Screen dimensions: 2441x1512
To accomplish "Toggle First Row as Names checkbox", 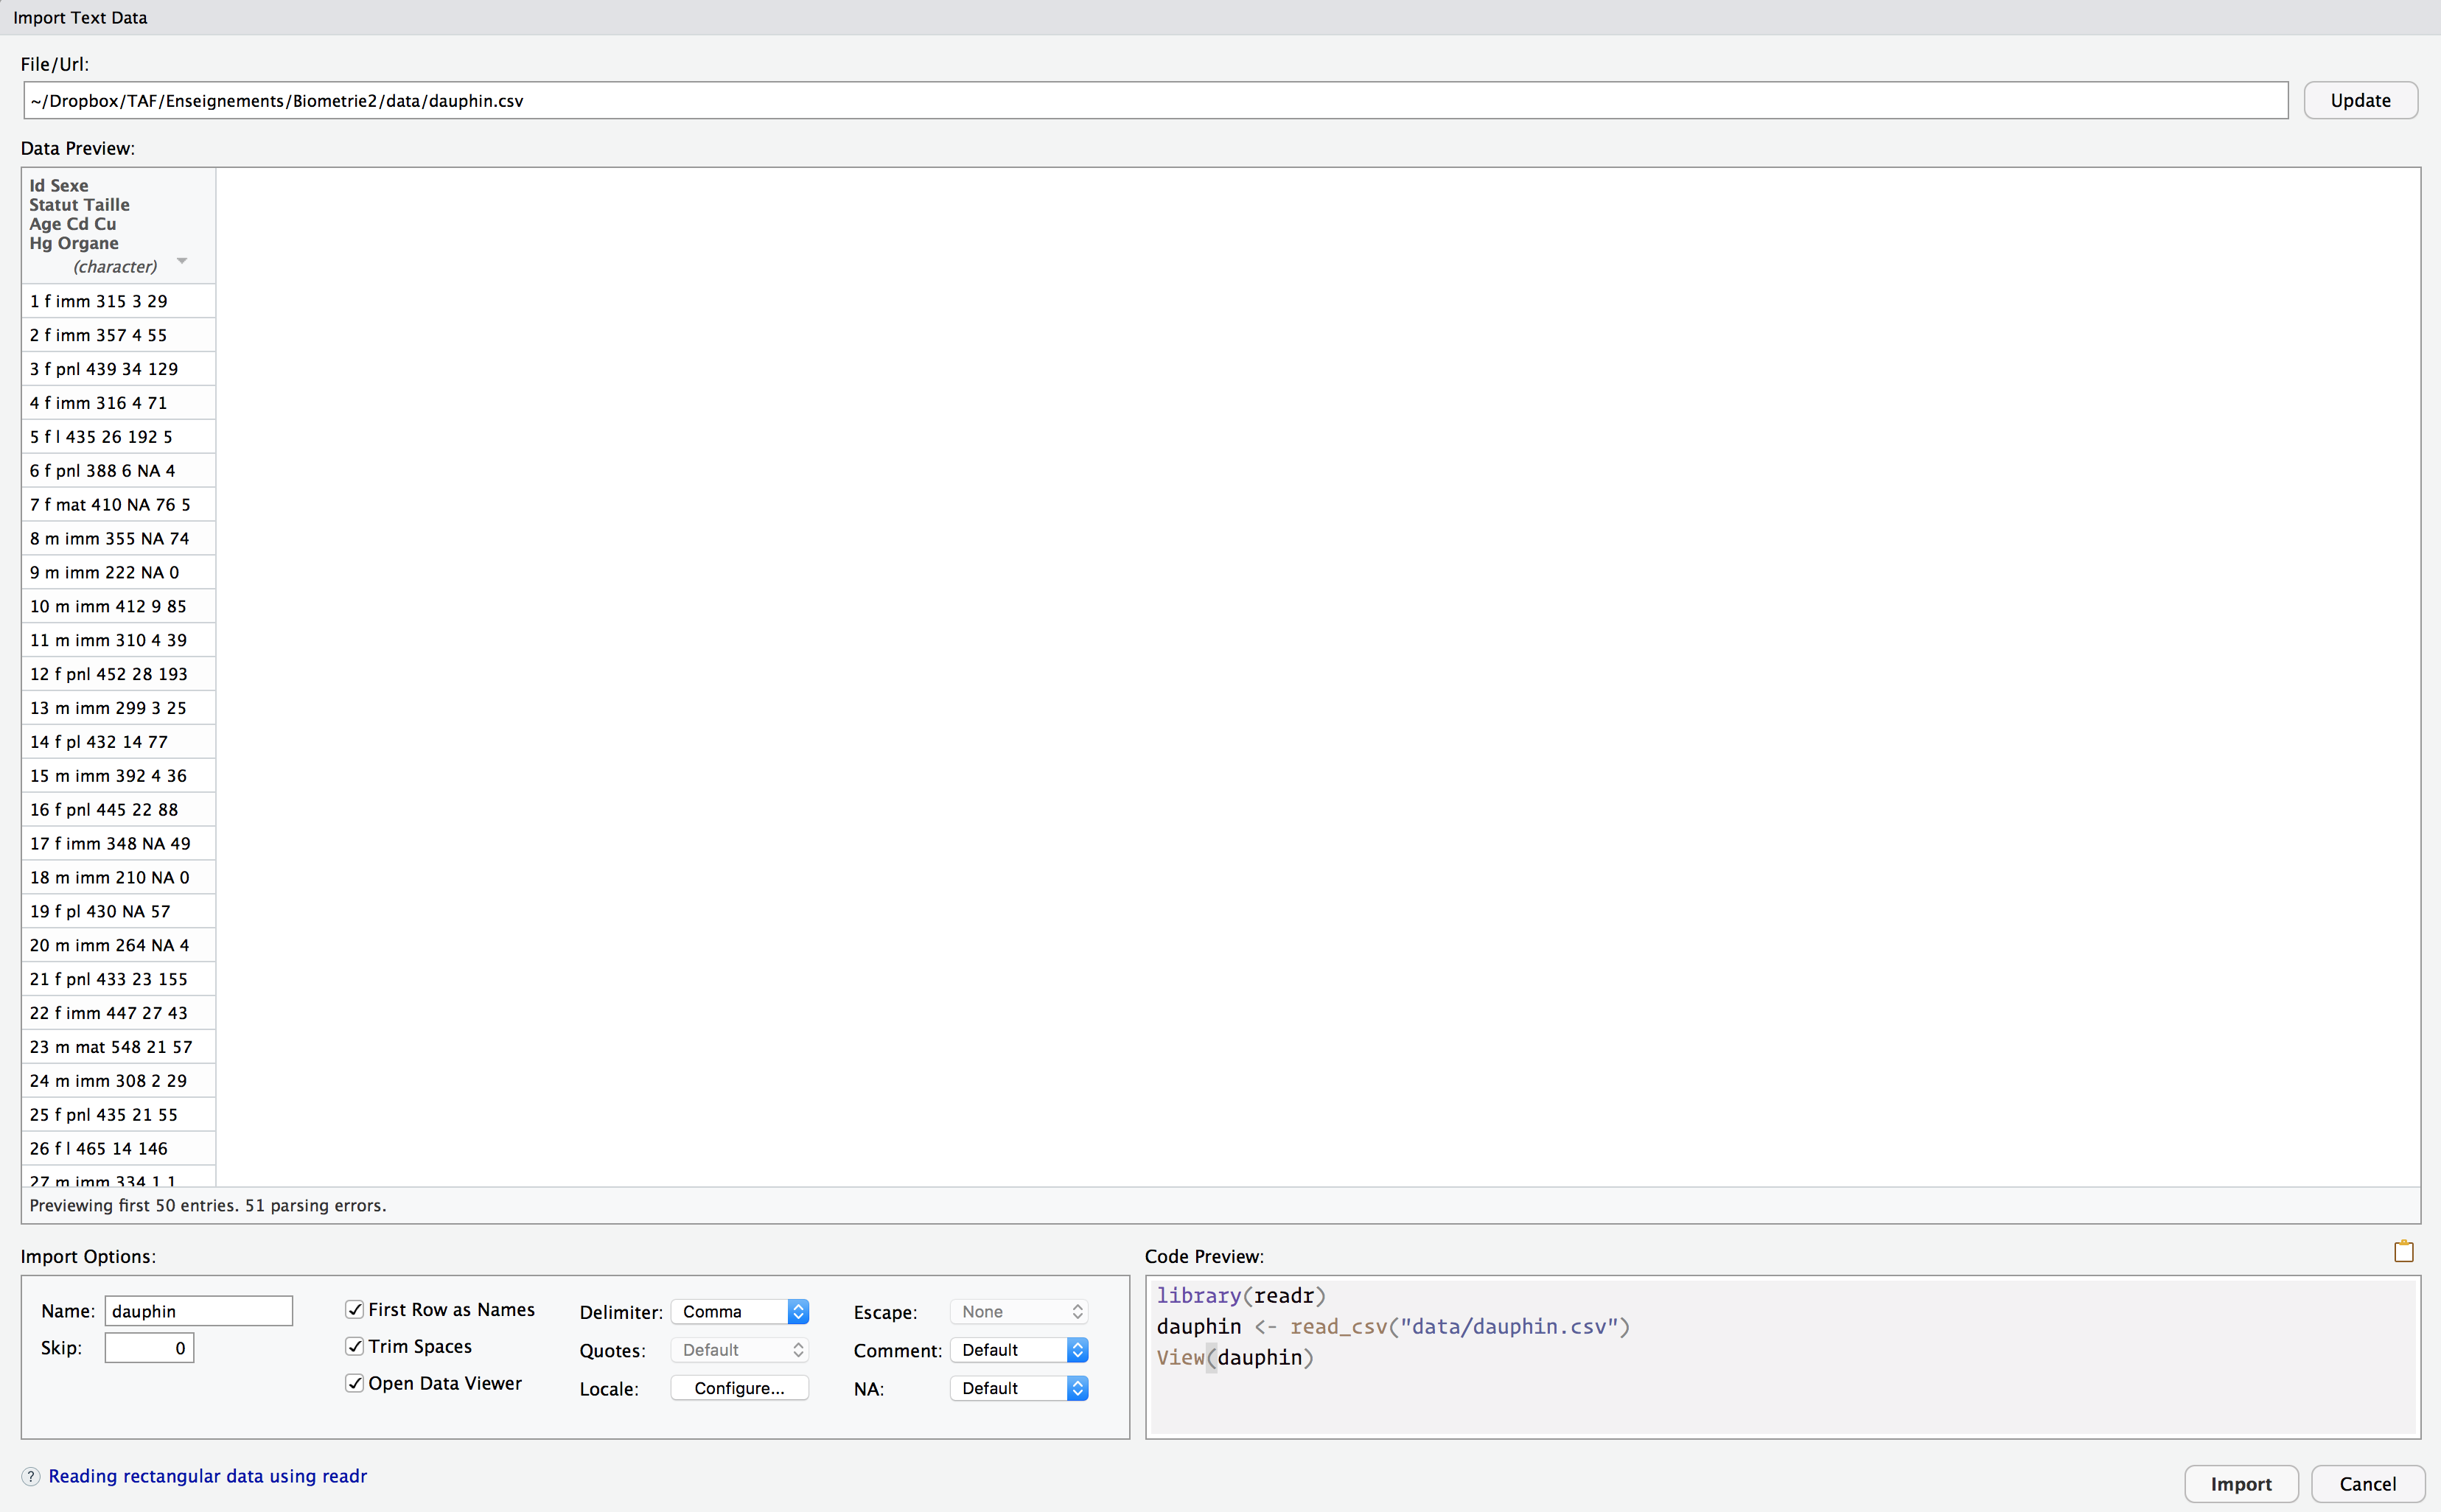I will click(354, 1309).
